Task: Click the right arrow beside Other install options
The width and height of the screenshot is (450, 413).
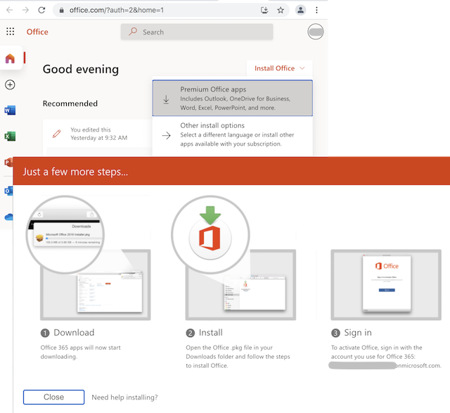Action: tap(166, 135)
